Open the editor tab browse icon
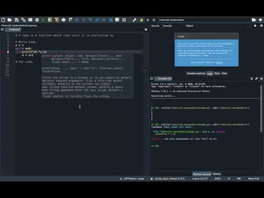This screenshot has height=198, width=264. click(2, 29)
